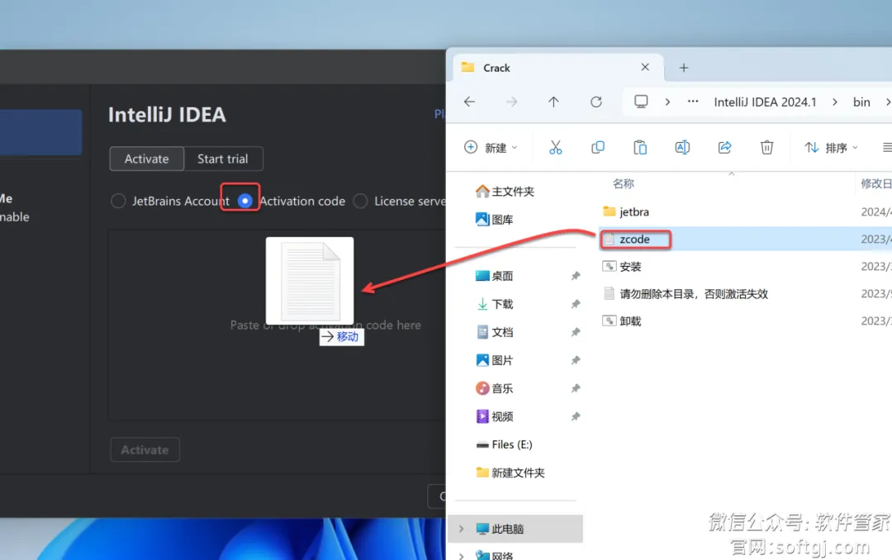Click the Delete trash icon in Explorer
This screenshot has height=560, width=892.
pyautogui.click(x=766, y=148)
